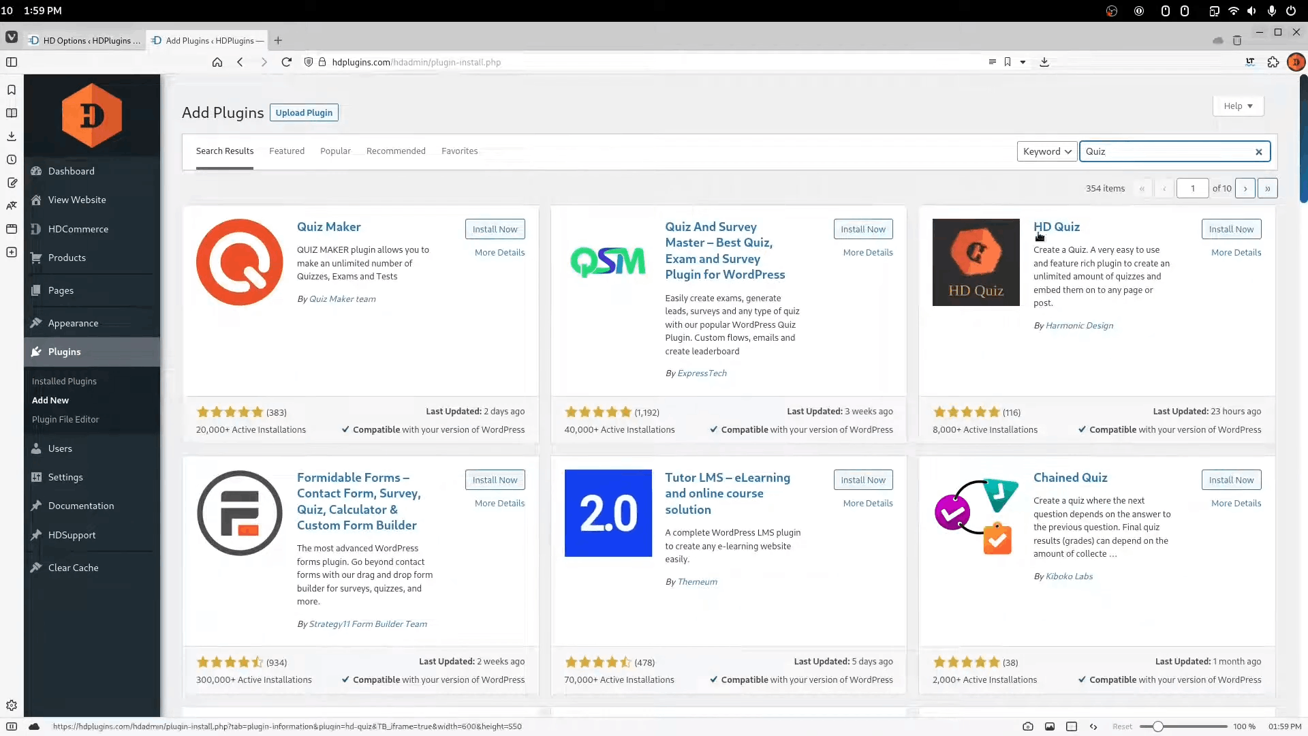Click the Upload Plugin button

304,113
